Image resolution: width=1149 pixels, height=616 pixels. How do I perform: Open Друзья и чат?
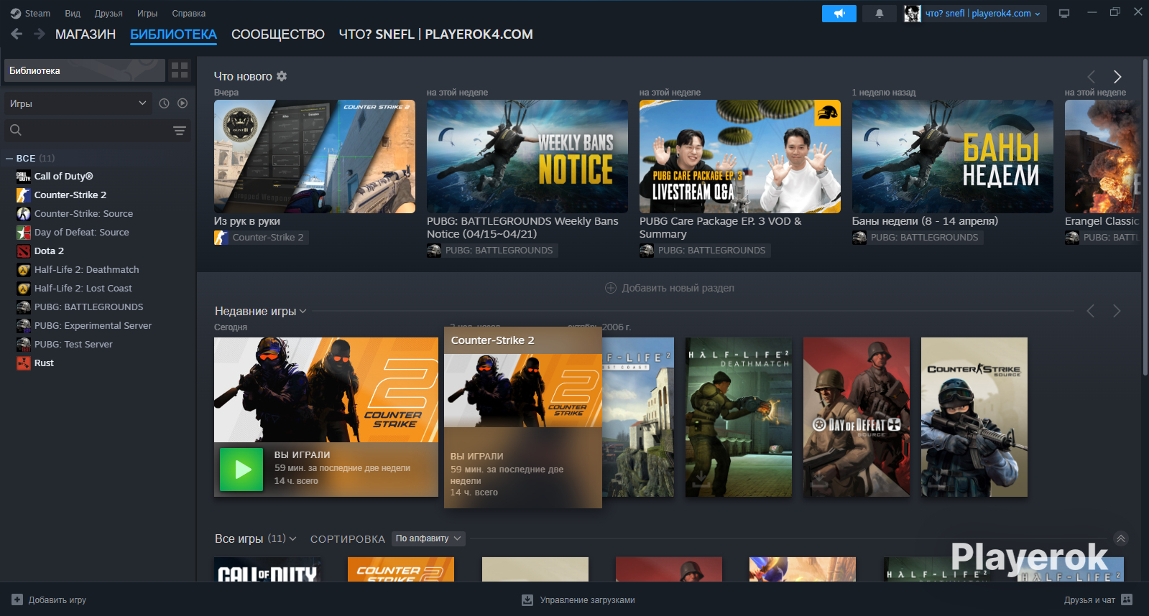click(x=1098, y=599)
